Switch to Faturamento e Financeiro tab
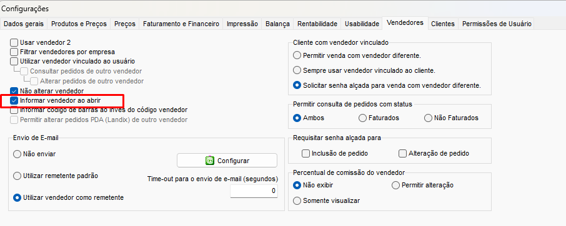This screenshot has width=566, height=226. pyautogui.click(x=181, y=24)
